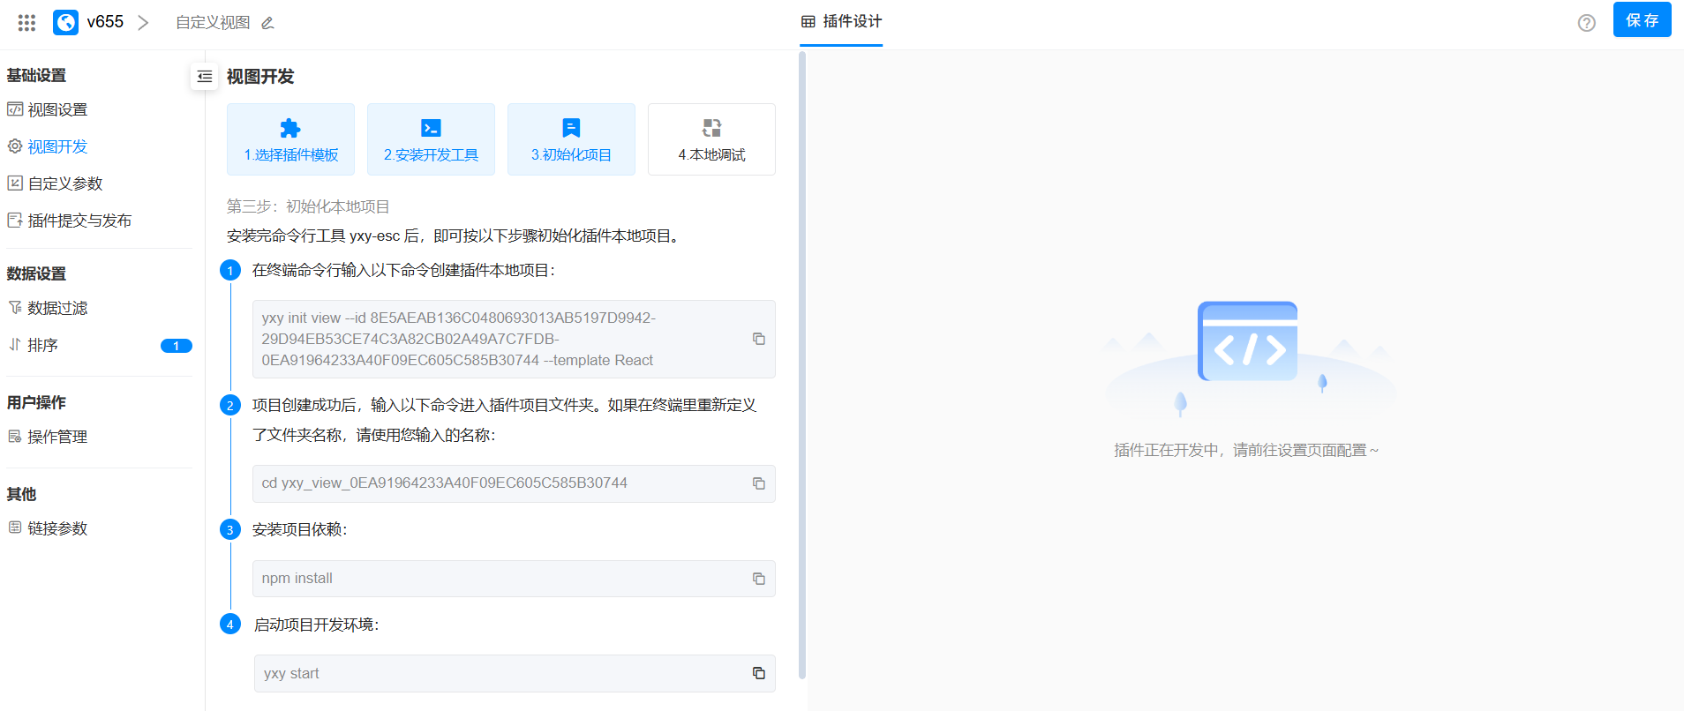1684x711 pixels.
Task: Open 插件提交与发布 sidebar item
Action: coord(79,221)
